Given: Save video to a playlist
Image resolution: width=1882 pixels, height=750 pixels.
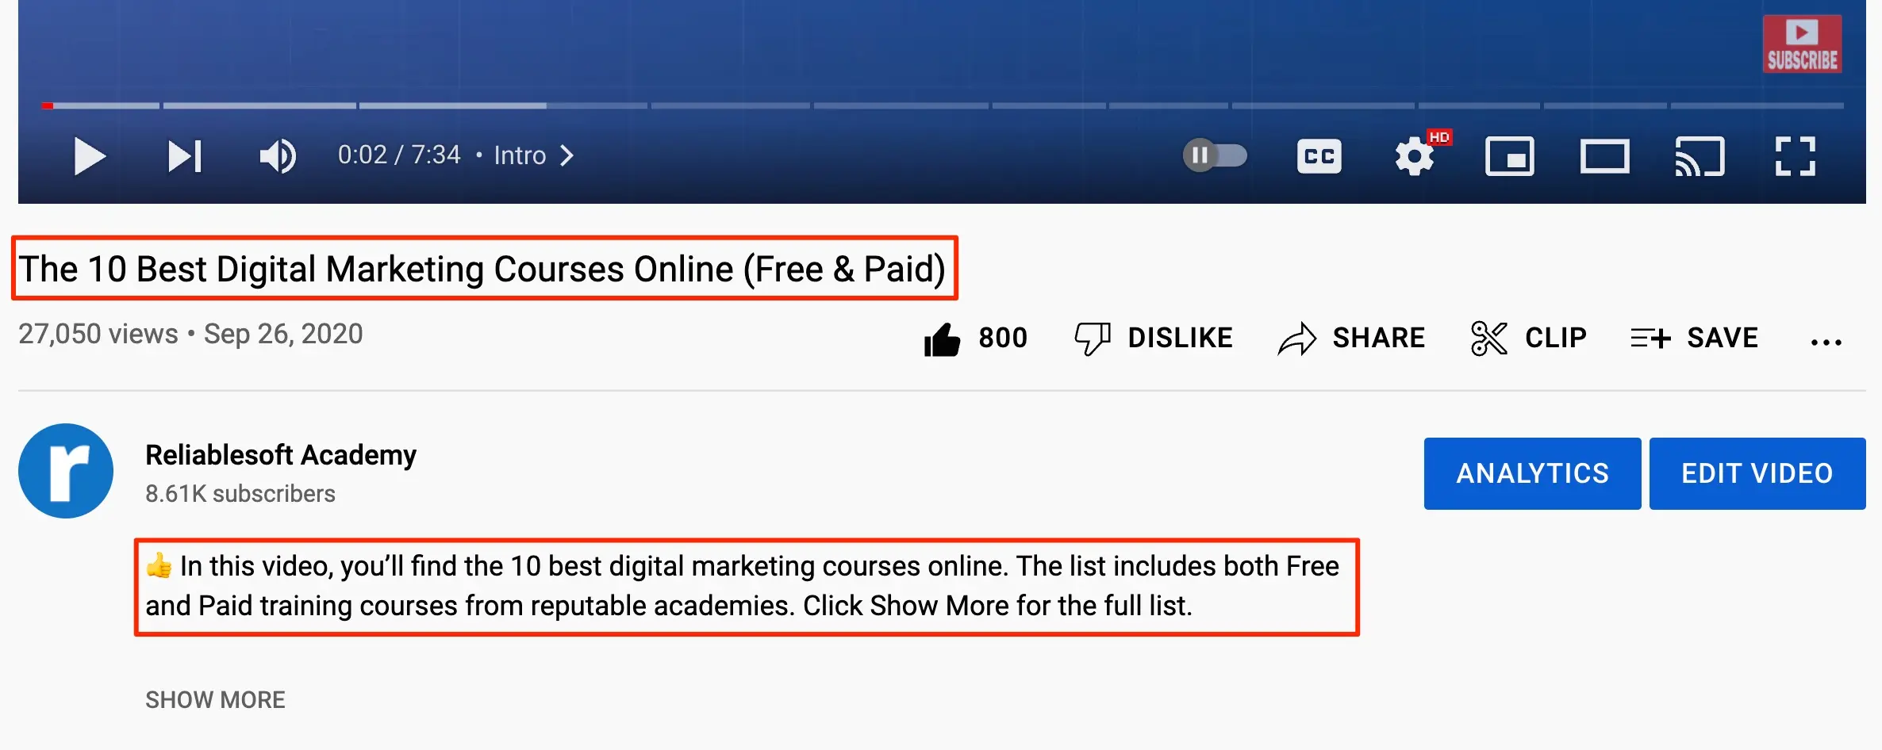Looking at the screenshot, I should 1694,339.
